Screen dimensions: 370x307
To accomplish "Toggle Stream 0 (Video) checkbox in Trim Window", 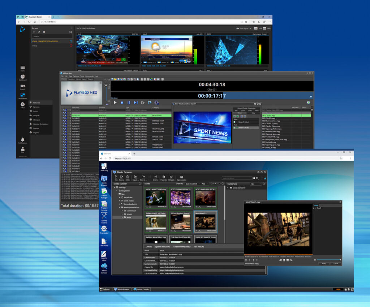I will 234,122.
